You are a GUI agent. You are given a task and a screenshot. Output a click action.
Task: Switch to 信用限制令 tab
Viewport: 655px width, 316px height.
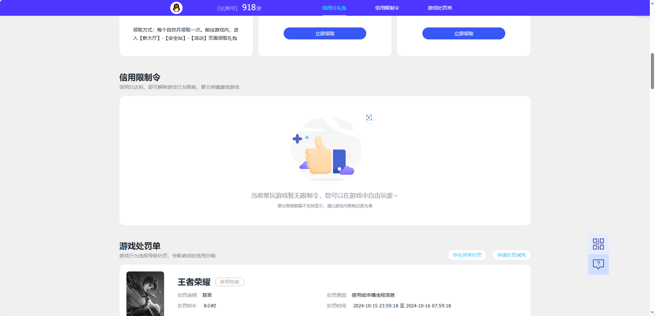click(387, 8)
